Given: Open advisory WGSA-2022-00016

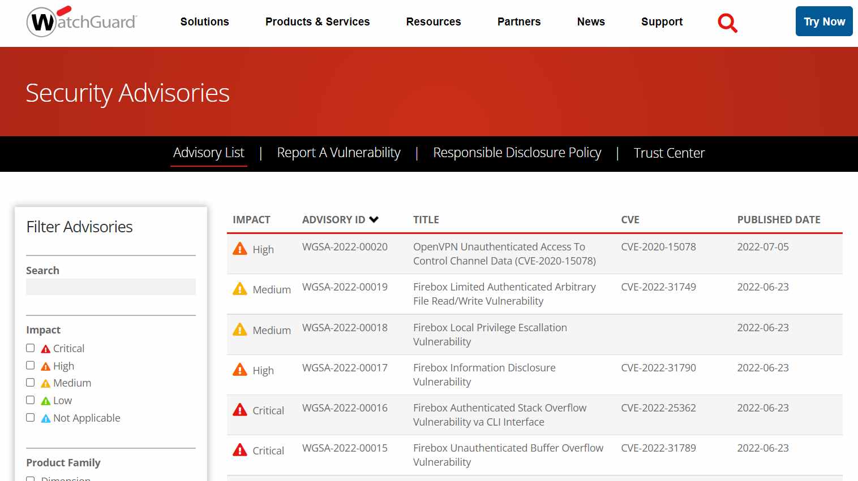Looking at the screenshot, I should (x=345, y=408).
